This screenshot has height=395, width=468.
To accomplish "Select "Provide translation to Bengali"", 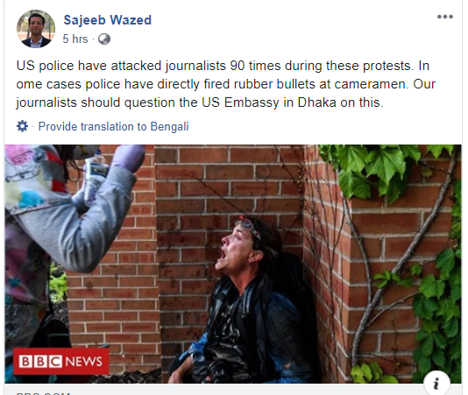I will click(113, 126).
